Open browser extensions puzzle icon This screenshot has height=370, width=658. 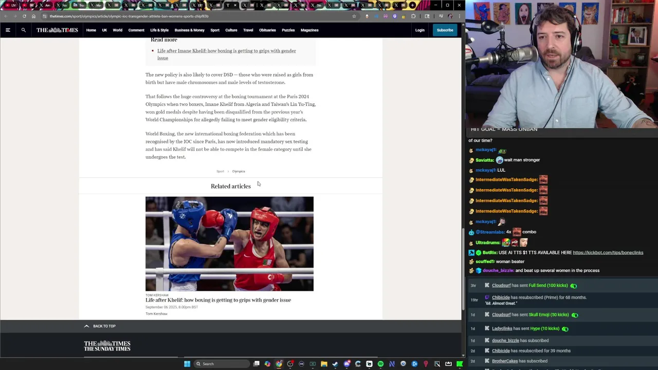click(413, 16)
